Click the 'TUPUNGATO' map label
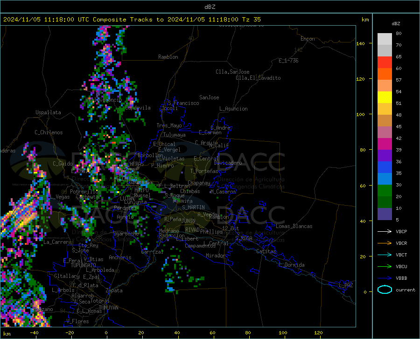The height and width of the screenshot is (339, 420). [x=84, y=265]
